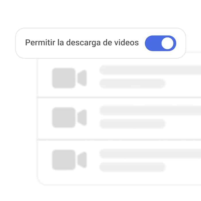Click the square body of the third camera icon
The height and width of the screenshot is (201, 201).
coord(64,160)
